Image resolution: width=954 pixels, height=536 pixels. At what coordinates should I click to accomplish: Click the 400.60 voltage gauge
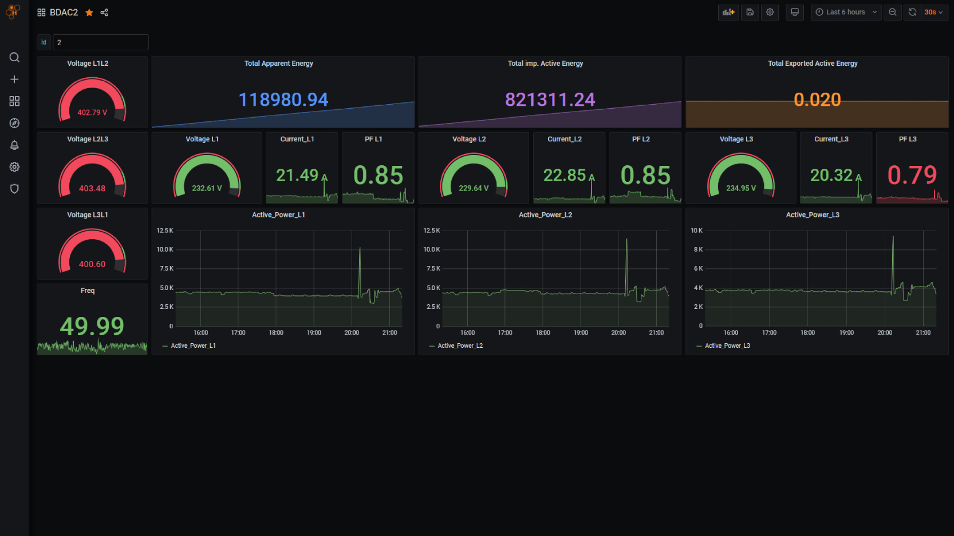[92, 251]
